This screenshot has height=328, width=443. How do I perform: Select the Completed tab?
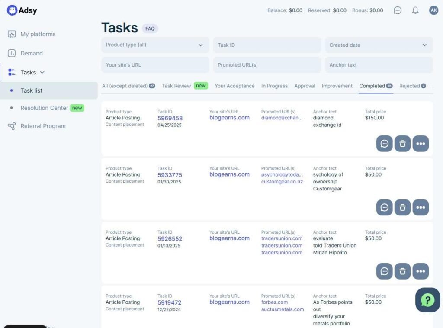[x=376, y=86]
